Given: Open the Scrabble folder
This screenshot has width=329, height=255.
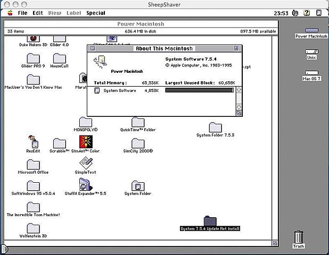Looking at the screenshot, I should tap(60, 143).
